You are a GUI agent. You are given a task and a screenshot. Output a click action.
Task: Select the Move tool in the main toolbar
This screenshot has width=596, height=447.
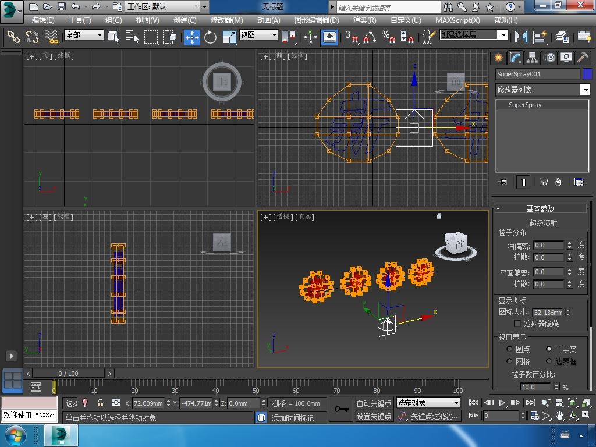192,37
